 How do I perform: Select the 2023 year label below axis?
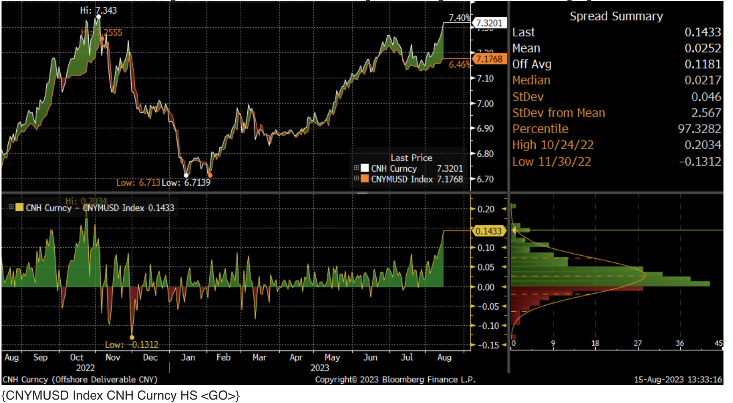(x=320, y=368)
